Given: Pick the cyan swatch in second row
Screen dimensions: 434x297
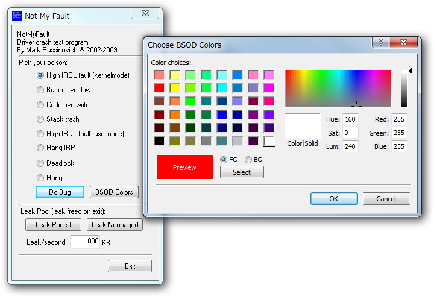Looking at the screenshot, I should point(222,88).
